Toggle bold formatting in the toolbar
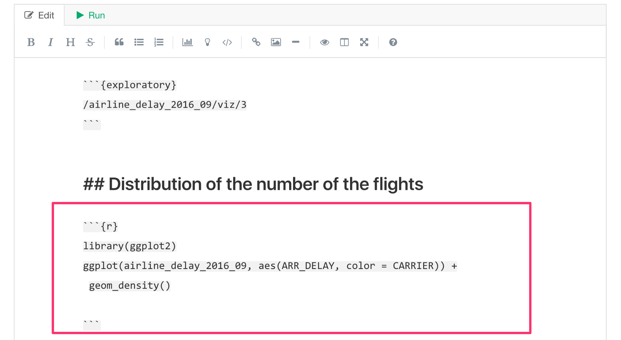621x340 pixels. point(31,42)
